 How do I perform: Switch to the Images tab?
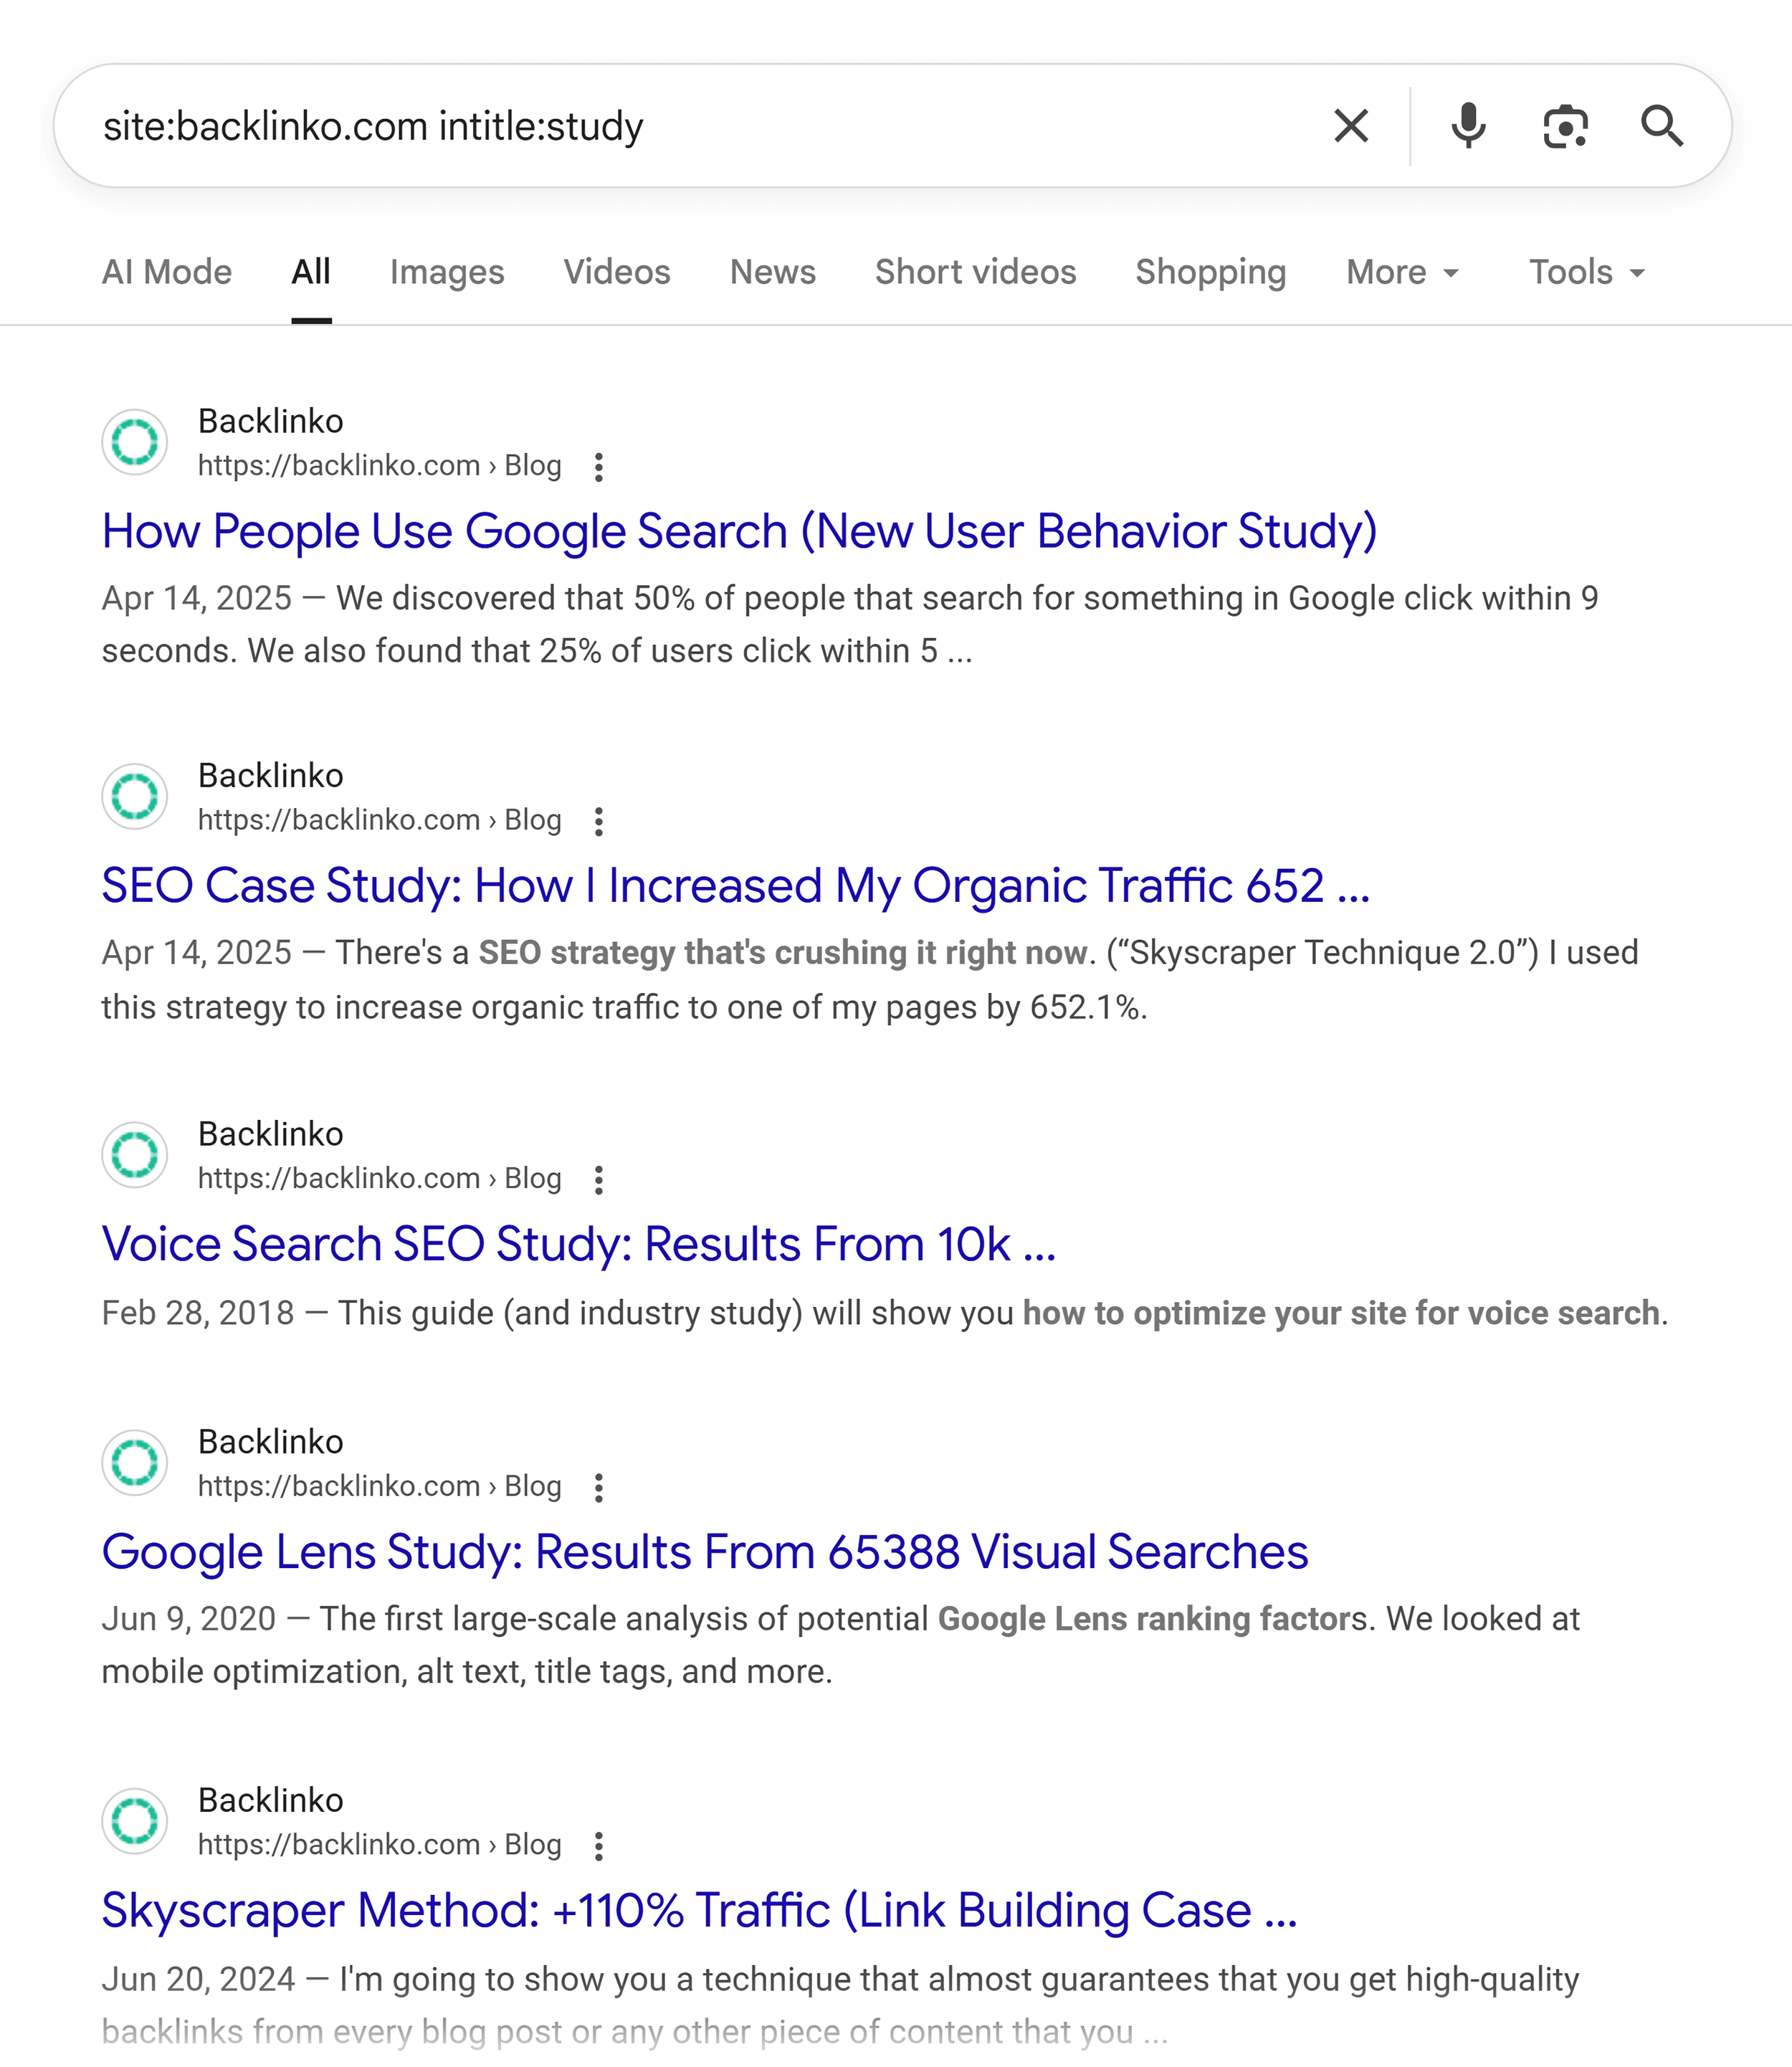pyautogui.click(x=447, y=272)
